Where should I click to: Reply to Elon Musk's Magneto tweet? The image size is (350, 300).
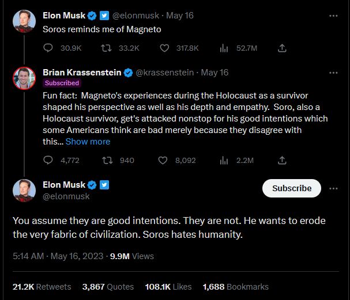[48, 49]
